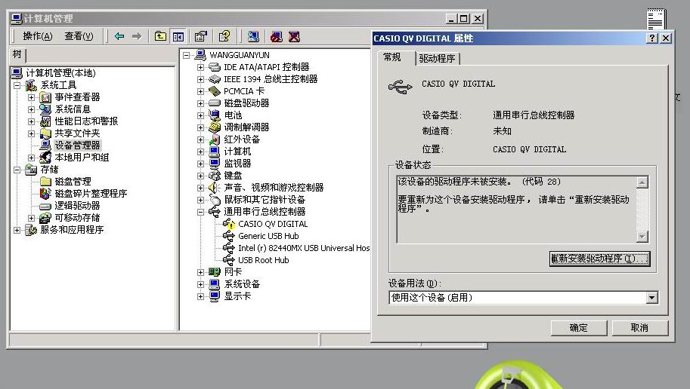
Task: Click the Back arrow toolbar icon
Action: 119,36
